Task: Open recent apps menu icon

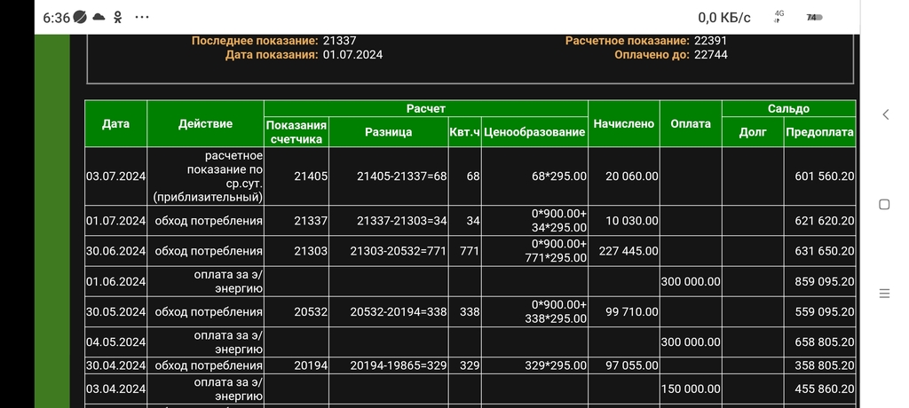Action: (x=884, y=294)
